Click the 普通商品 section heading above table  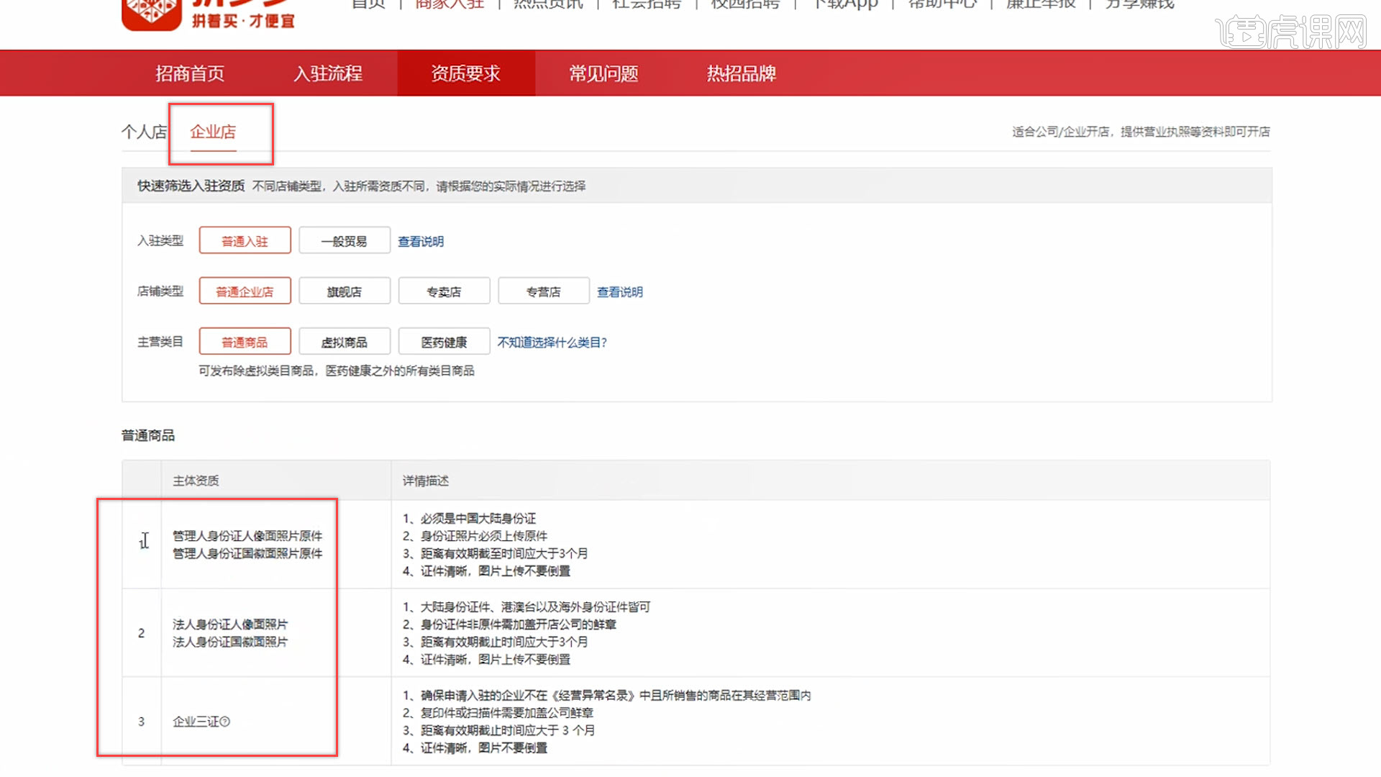148,435
